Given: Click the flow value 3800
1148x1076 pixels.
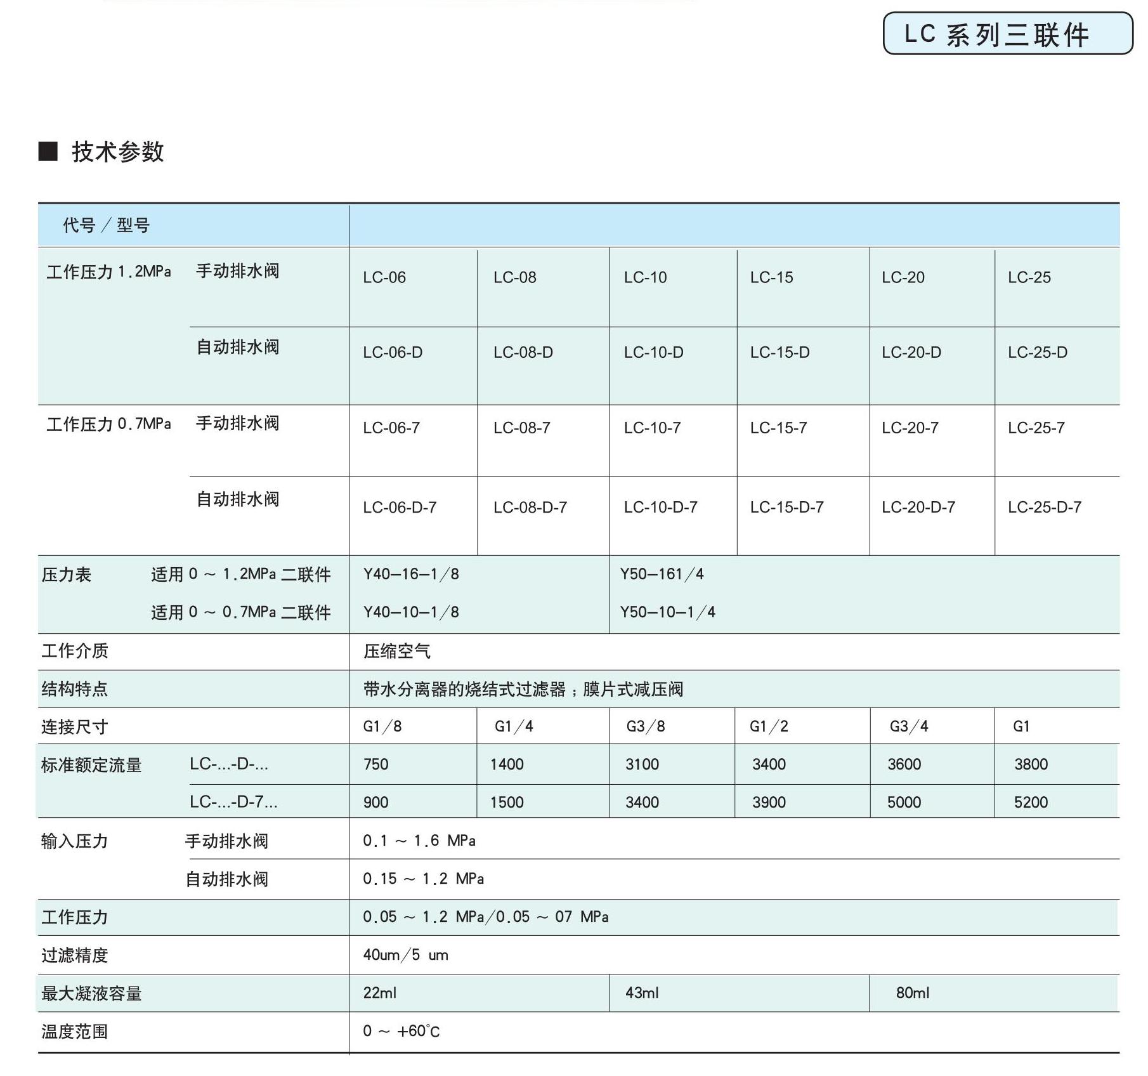Looking at the screenshot, I should click(1031, 764).
